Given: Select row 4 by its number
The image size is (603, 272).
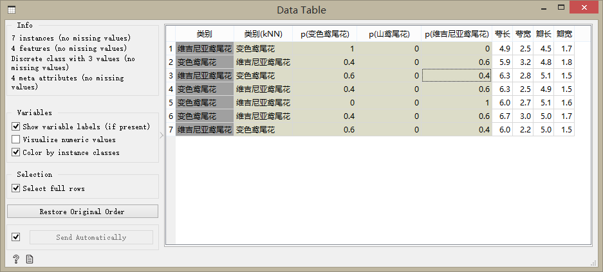Looking at the screenshot, I should point(171,89).
